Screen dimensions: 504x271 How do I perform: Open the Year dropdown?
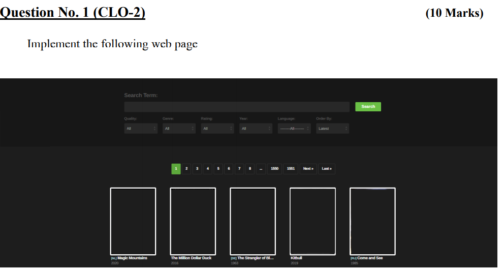[x=256, y=129]
